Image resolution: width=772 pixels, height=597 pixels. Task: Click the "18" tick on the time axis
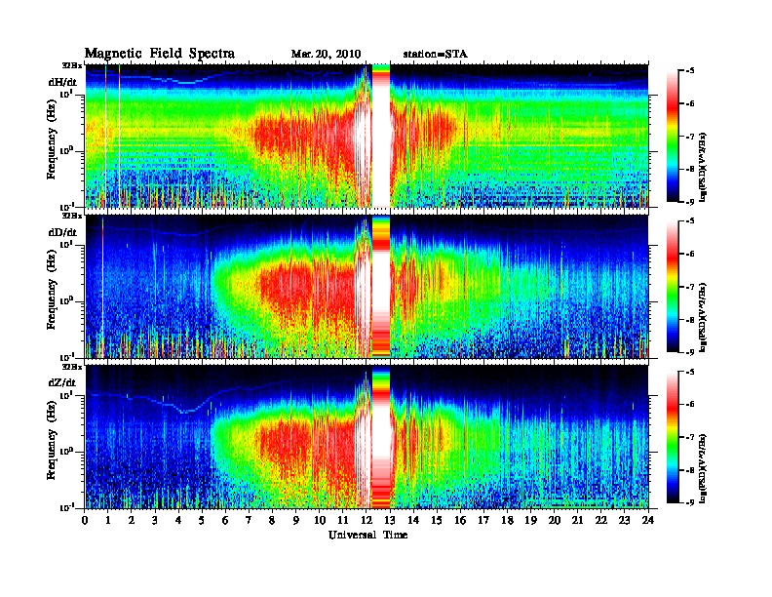508,520
